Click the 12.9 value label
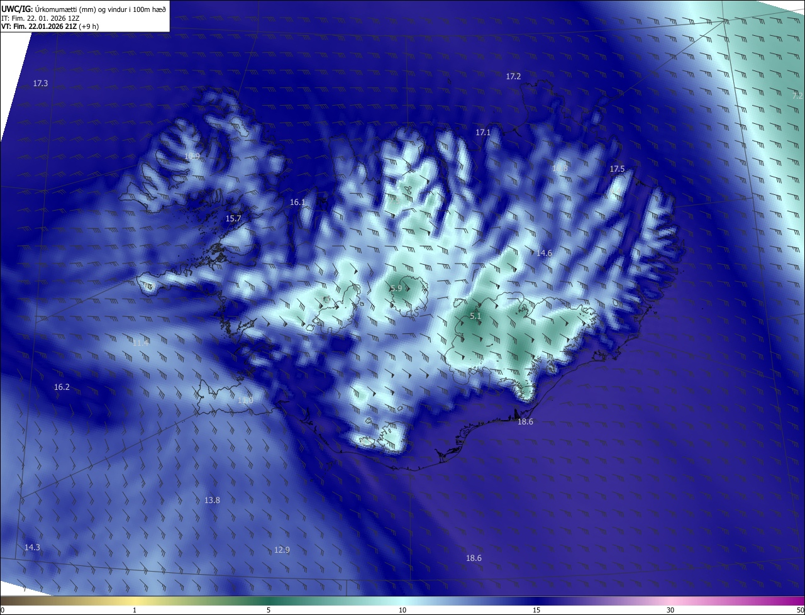The width and height of the screenshot is (805, 615). [282, 550]
